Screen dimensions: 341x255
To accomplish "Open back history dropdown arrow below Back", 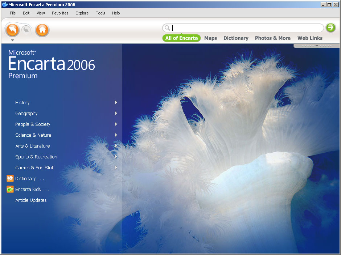I will tap(12, 40).
